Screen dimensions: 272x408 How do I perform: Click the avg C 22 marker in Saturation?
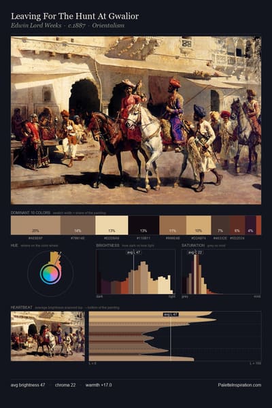pyautogui.click(x=195, y=252)
